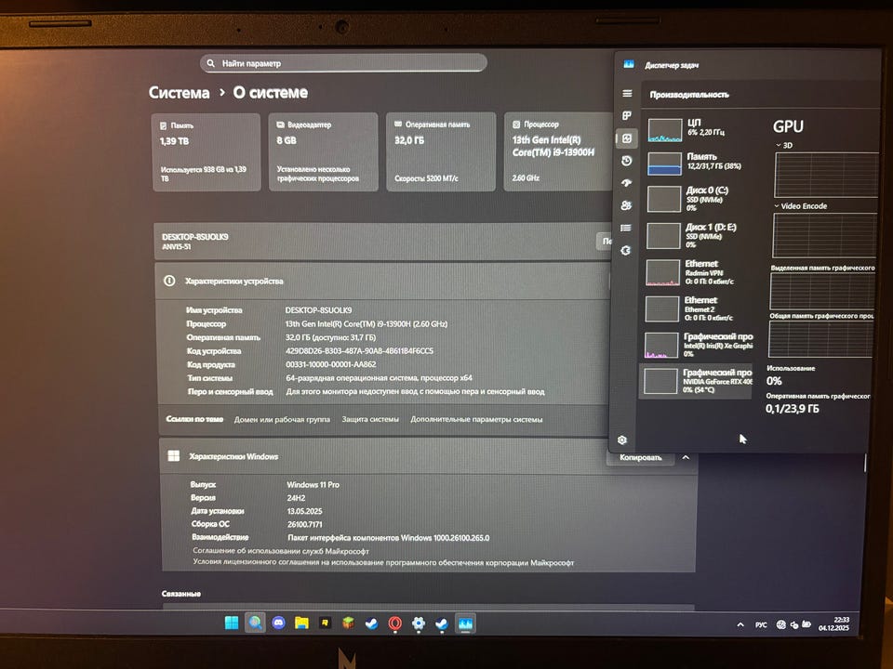Select 'Диск 0 (C:)' in performance list
Viewport: 893px width, 669px height.
click(699, 199)
